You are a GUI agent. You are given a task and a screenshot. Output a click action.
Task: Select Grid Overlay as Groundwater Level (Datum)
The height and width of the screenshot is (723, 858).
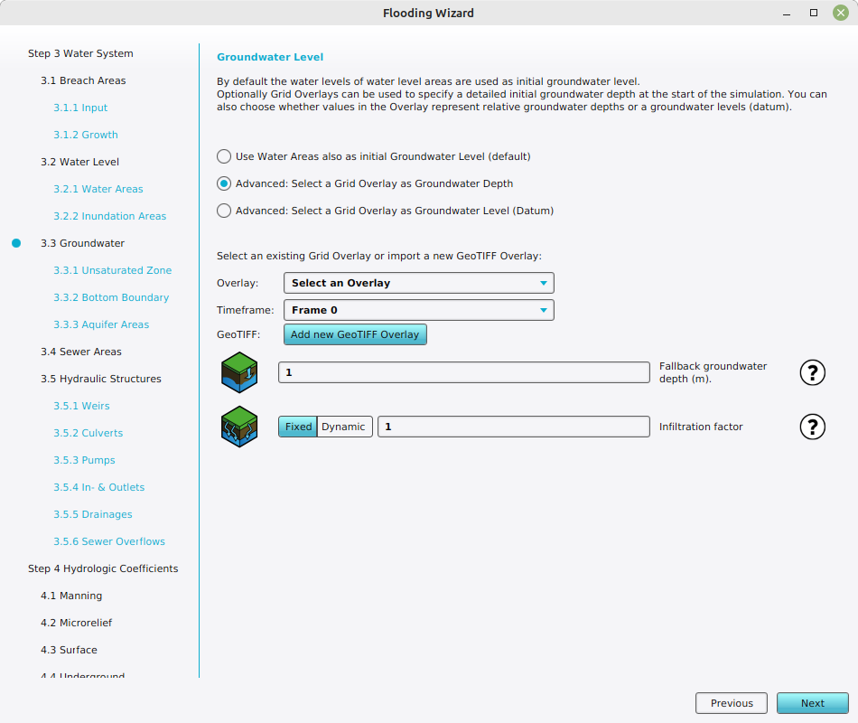pyautogui.click(x=224, y=211)
